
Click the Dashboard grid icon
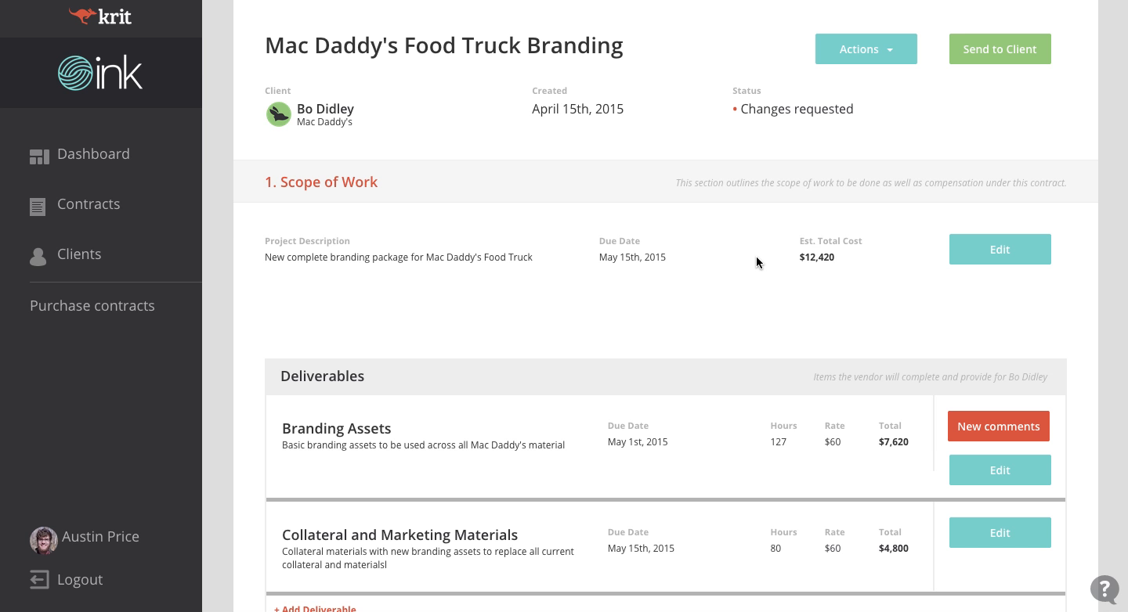(39, 157)
